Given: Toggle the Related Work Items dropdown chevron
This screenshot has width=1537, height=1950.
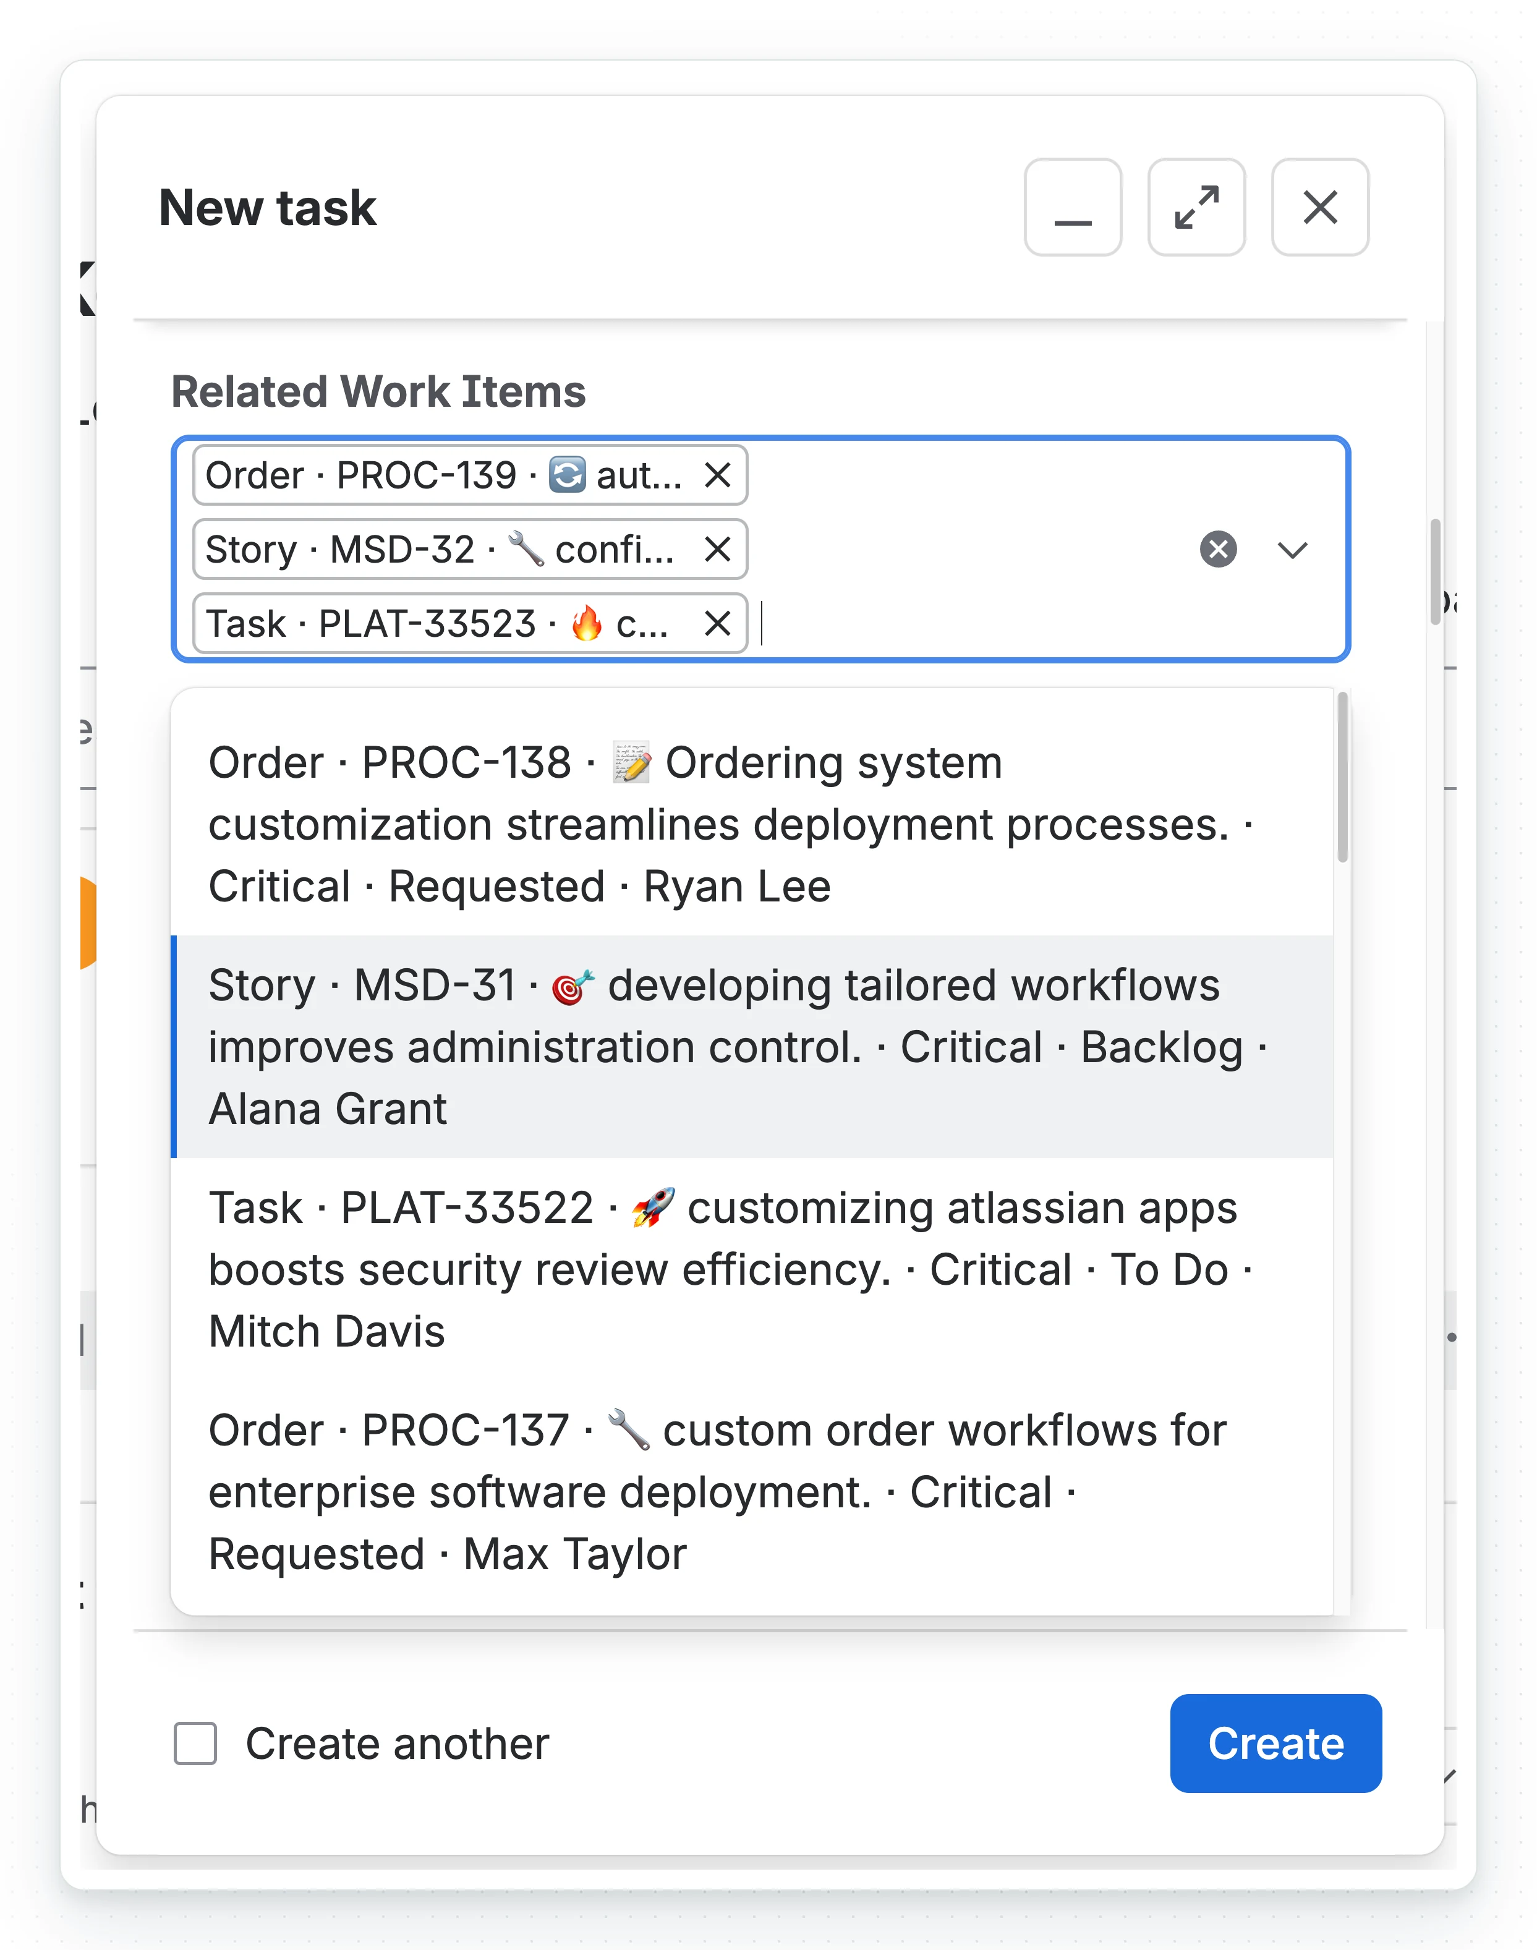Looking at the screenshot, I should [1292, 549].
